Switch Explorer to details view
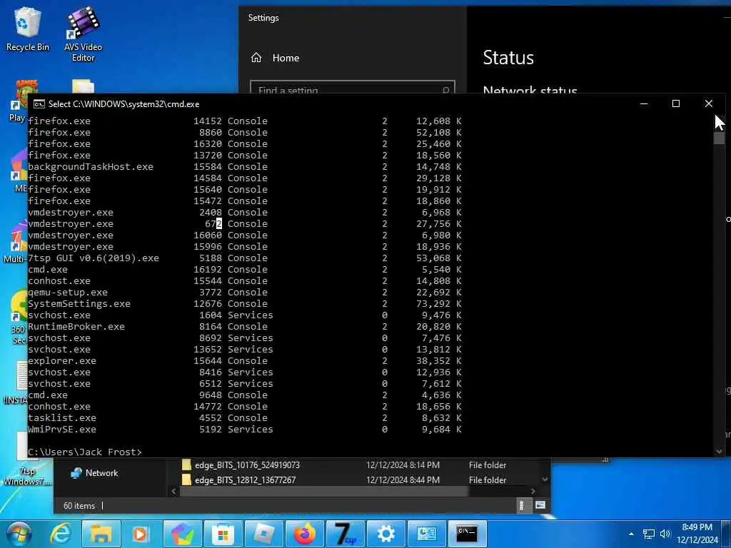This screenshot has height=548, width=731. (522, 506)
